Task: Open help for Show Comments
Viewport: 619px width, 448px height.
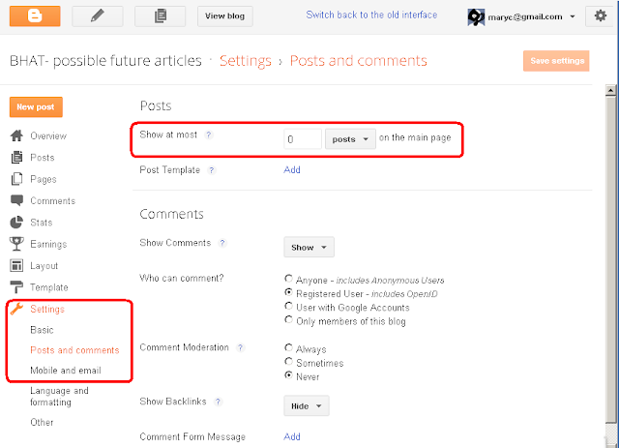Action: pyautogui.click(x=222, y=243)
